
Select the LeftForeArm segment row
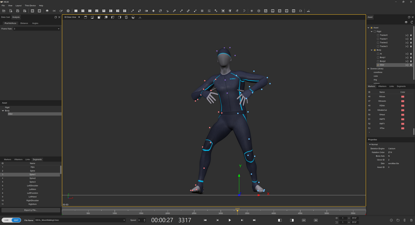click(x=31, y=193)
